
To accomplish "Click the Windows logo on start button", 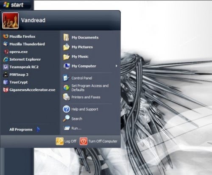I will [x=6, y=5].
